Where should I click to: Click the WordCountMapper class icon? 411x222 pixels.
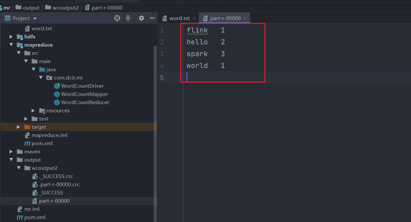[x=57, y=94]
